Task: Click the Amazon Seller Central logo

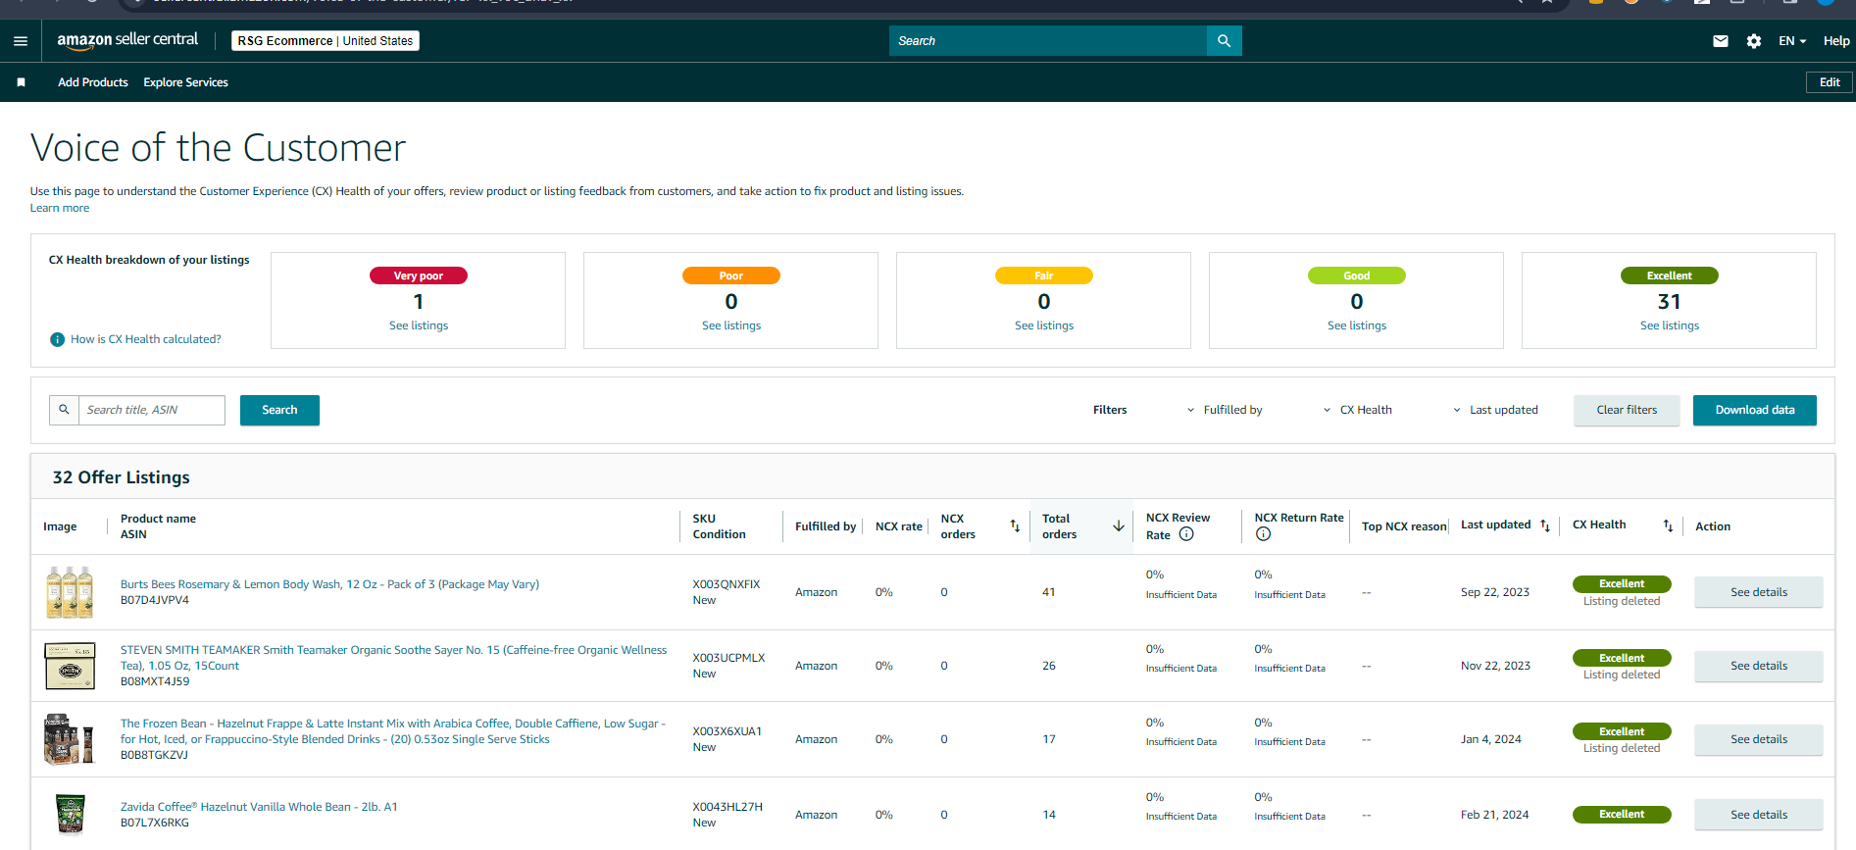Action: click(x=127, y=40)
